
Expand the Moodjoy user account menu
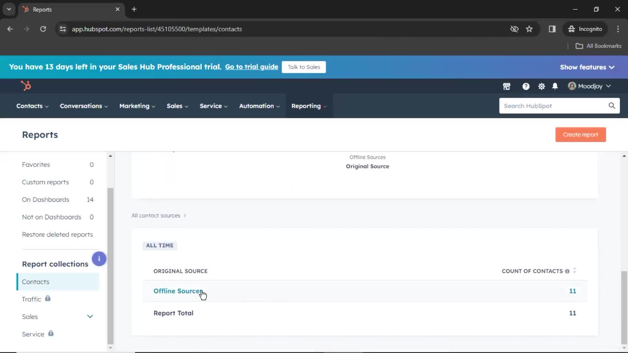tap(589, 86)
